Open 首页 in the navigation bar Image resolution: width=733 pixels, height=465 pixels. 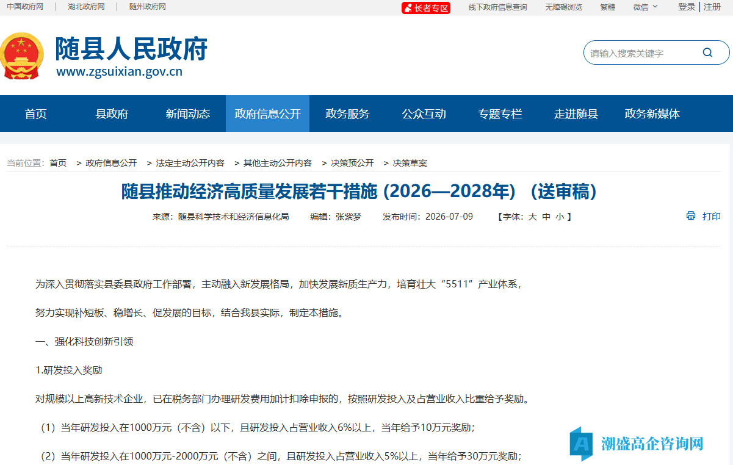36,114
